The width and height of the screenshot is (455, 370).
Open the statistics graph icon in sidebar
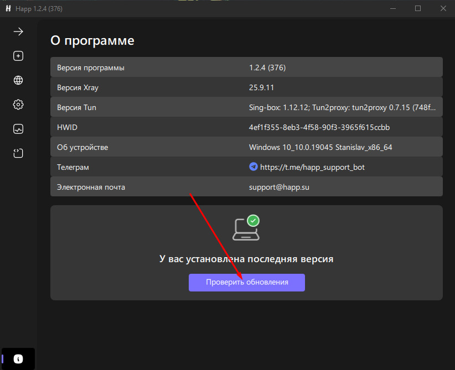[x=18, y=129]
